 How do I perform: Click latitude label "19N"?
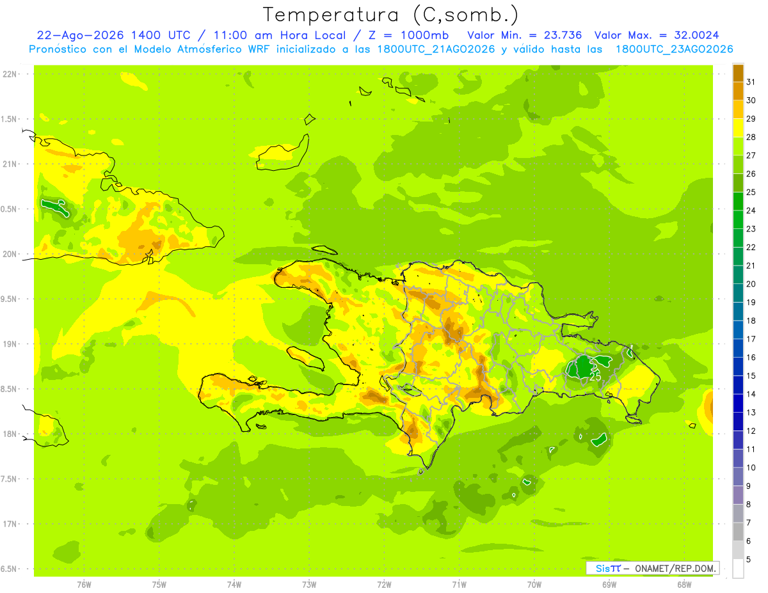(10, 344)
